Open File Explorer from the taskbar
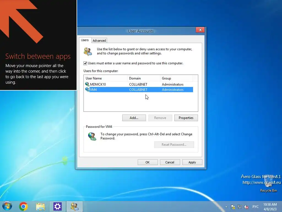This screenshot has height=212, width=282. (x=40, y=206)
